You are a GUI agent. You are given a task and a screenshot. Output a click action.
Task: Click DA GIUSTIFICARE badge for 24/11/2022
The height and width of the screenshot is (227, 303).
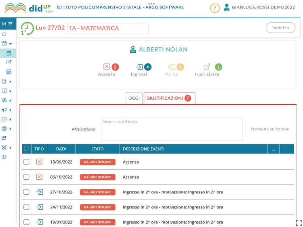point(98,207)
